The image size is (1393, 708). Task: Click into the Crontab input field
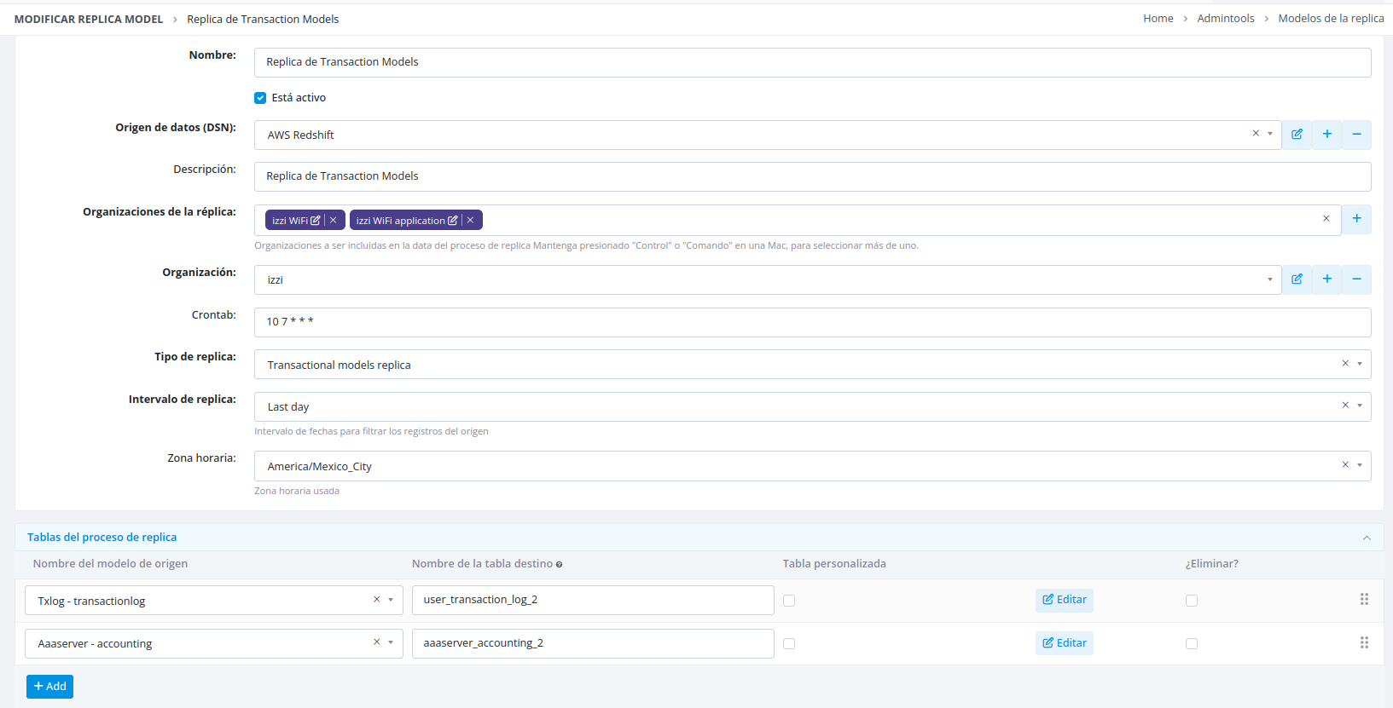point(810,322)
